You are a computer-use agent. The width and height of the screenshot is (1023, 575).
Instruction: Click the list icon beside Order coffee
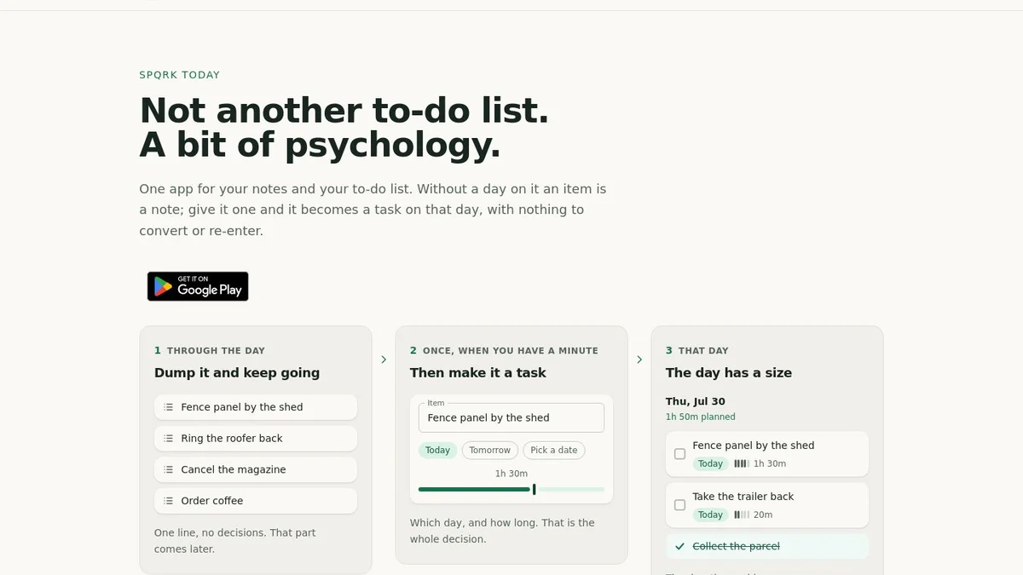(x=169, y=501)
